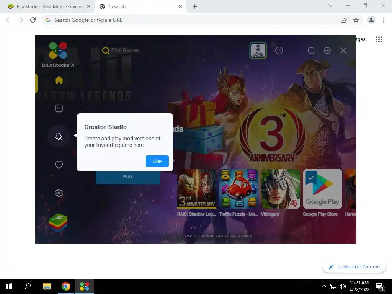Open File Explorer from taskbar
Viewport: 392px width, 294px height.
47,286
